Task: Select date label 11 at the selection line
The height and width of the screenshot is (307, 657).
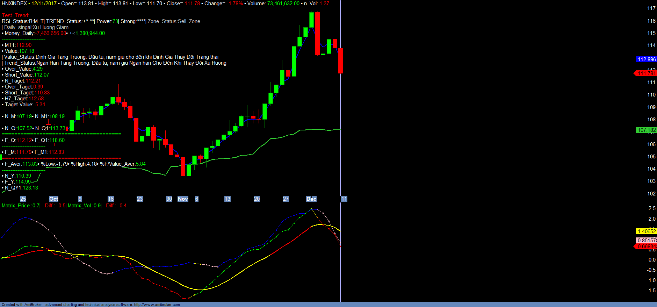Action: (x=344, y=199)
